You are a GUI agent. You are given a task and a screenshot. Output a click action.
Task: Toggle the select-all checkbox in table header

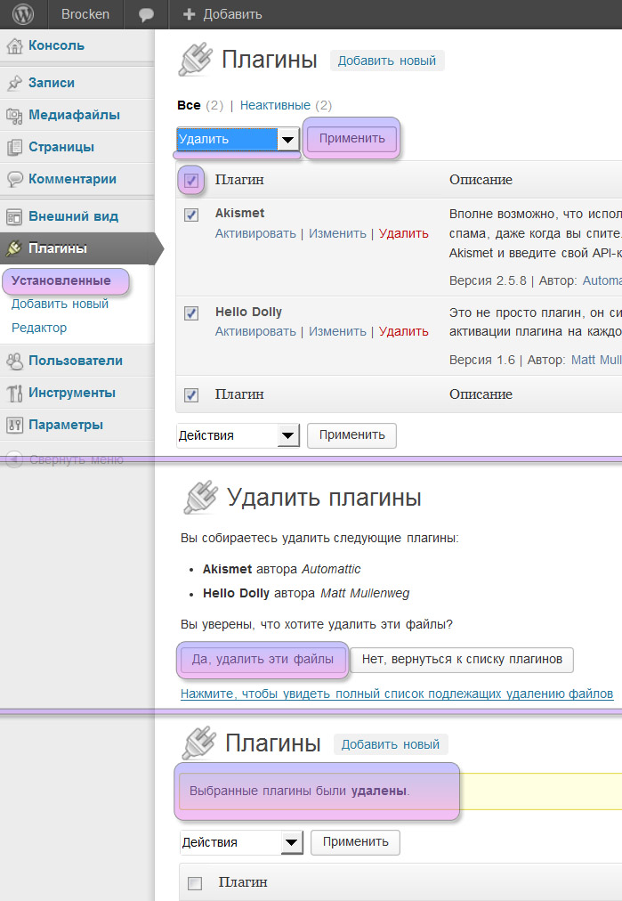pos(191,181)
